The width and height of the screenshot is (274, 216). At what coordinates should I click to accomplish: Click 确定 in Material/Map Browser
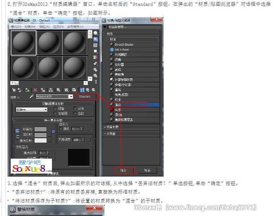pyautogui.click(x=124, y=170)
